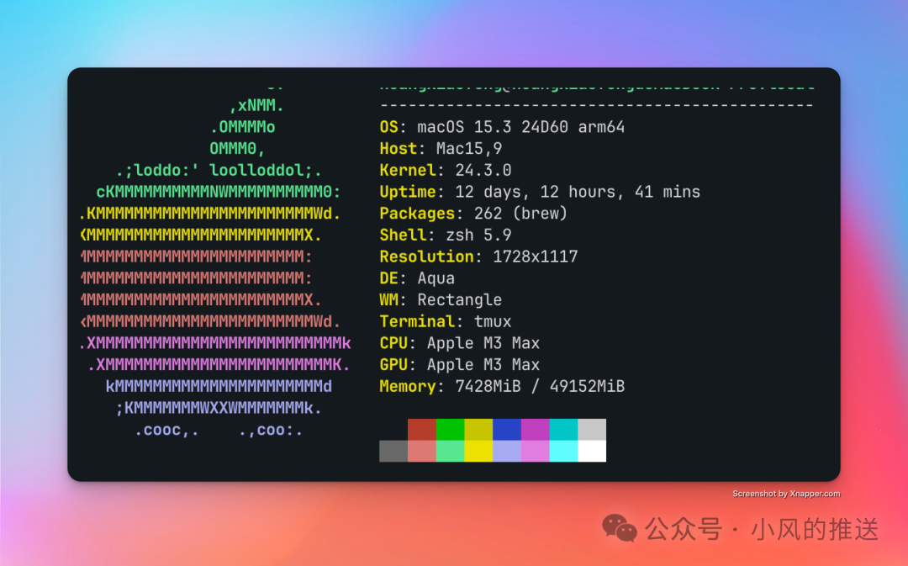Select the light gray color block
This screenshot has width=908, height=566.
click(592, 429)
